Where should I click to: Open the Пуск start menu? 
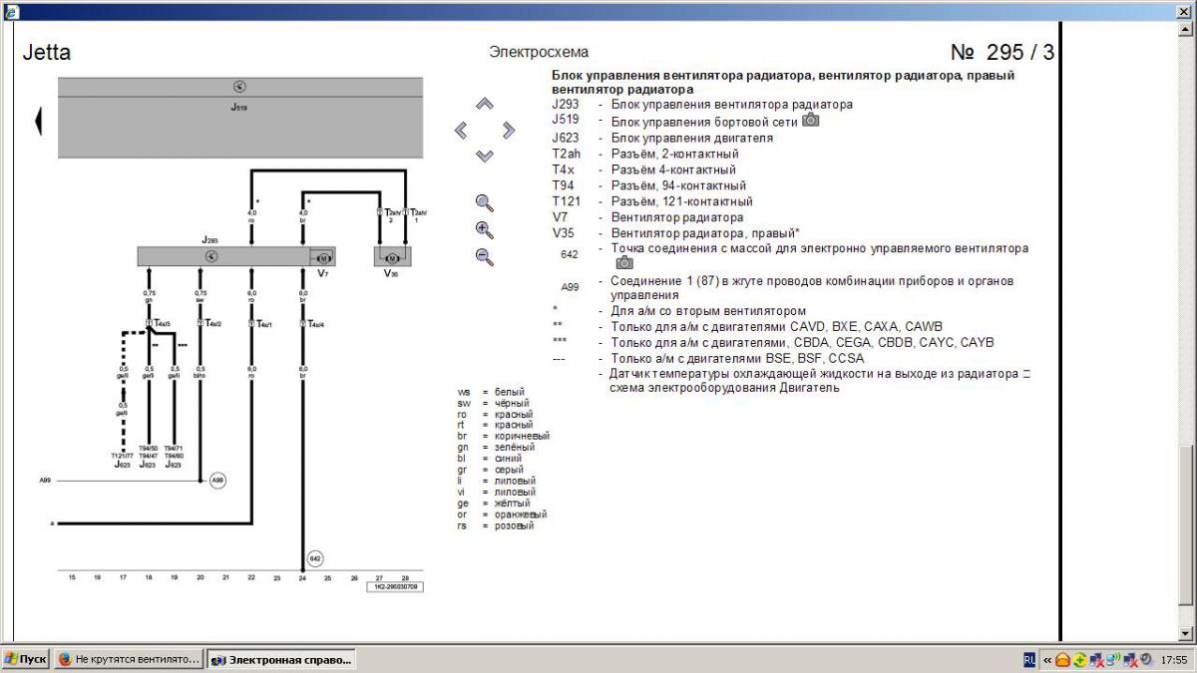[25, 659]
